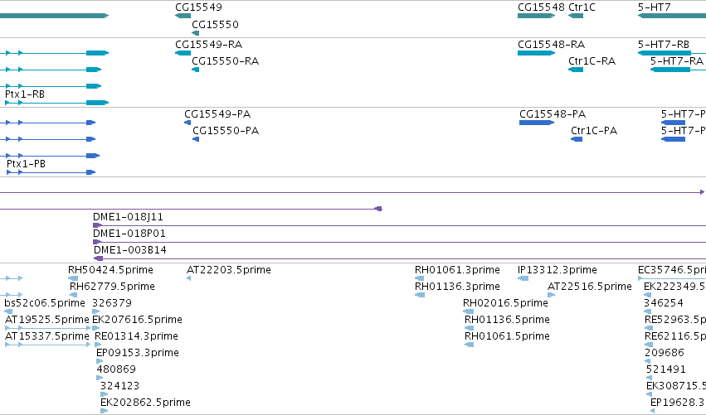Screen dimensions: 706x415
Task: Click the EK202862.5prime EST label
Action: (x=145, y=403)
